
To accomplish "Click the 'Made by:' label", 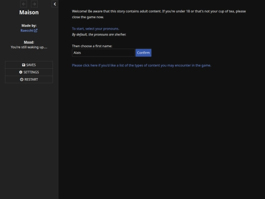I will coord(29,26).
